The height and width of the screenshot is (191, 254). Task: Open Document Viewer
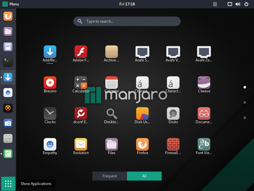pyautogui.click(x=204, y=113)
